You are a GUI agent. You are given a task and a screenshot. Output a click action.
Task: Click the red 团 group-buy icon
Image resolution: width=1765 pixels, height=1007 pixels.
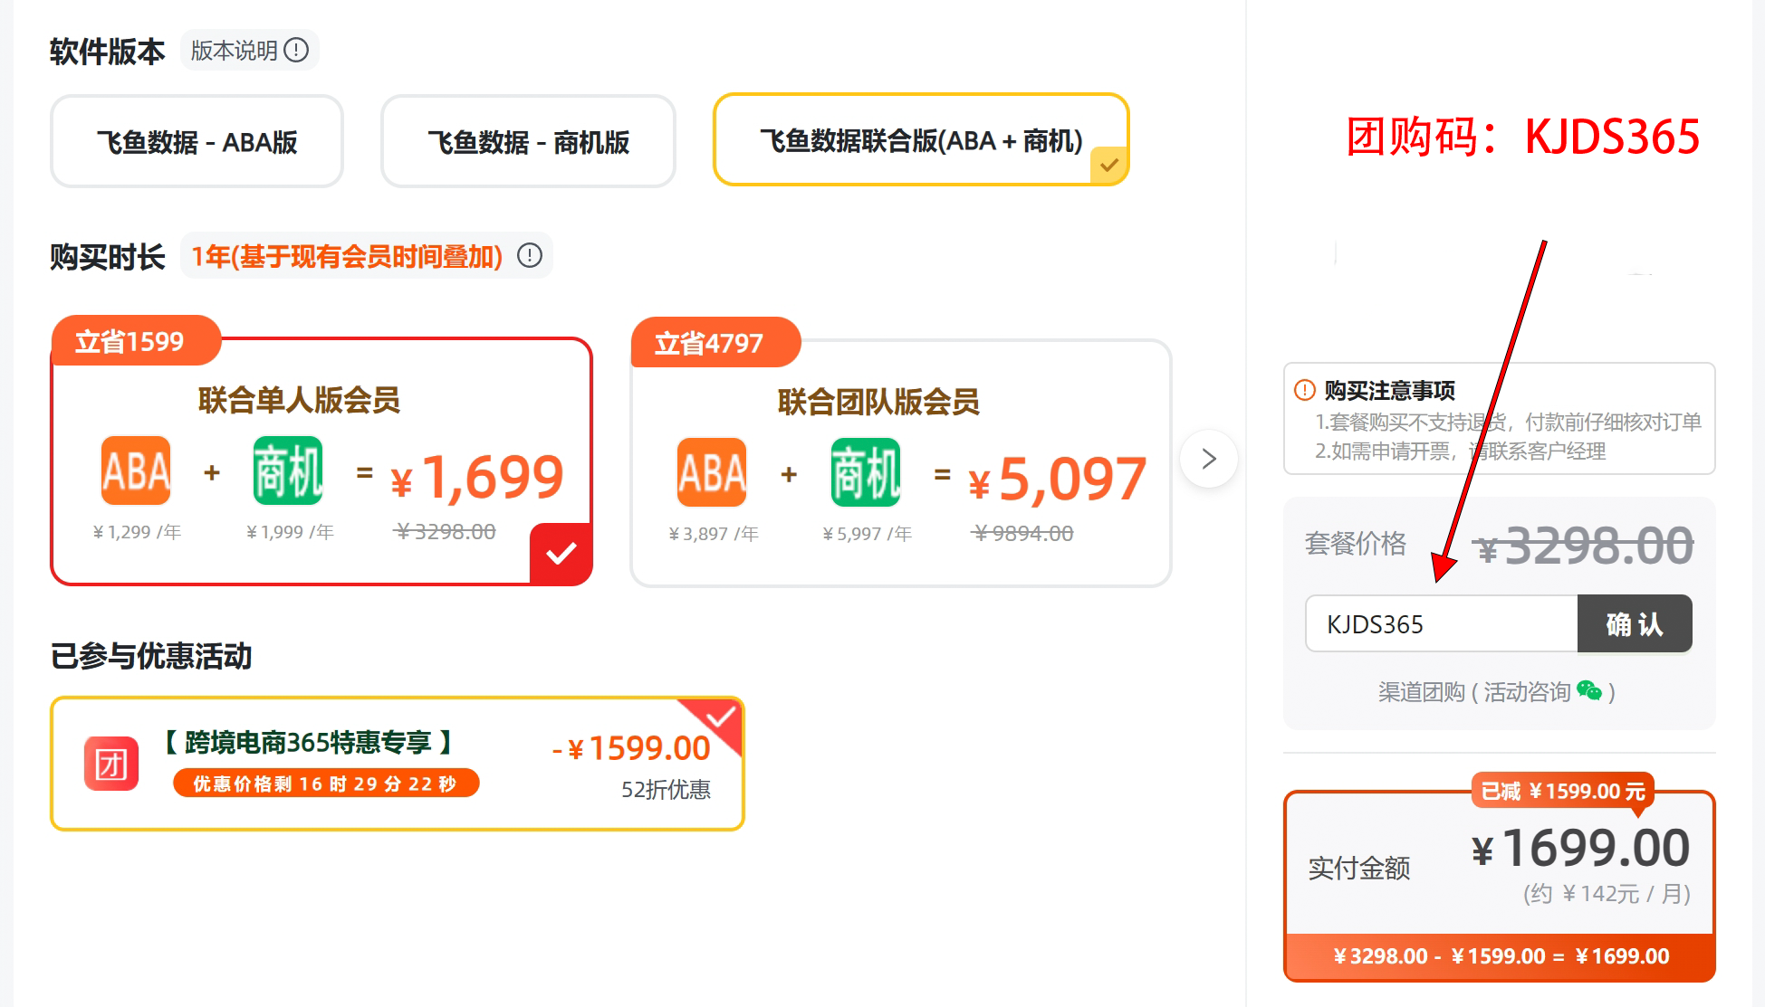[111, 765]
